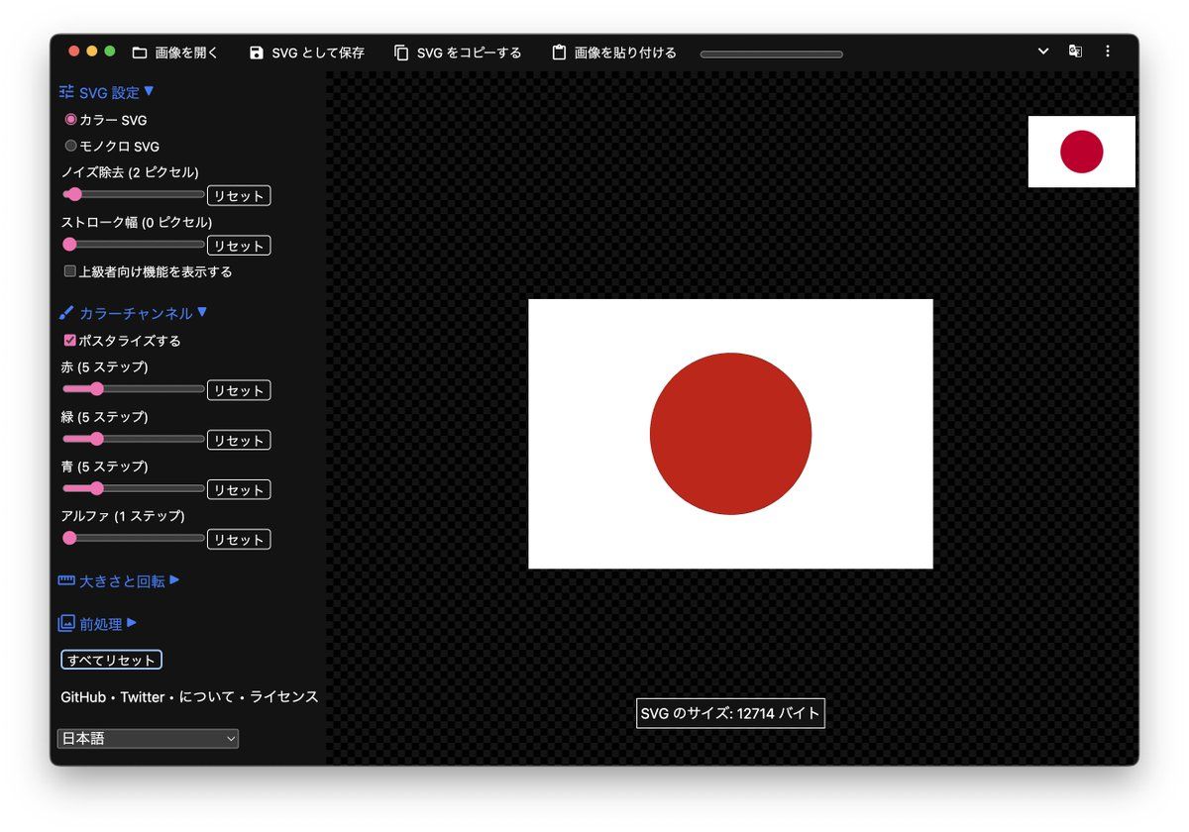Click the progress bar in the top toolbar
This screenshot has height=832, width=1189.
(772, 54)
